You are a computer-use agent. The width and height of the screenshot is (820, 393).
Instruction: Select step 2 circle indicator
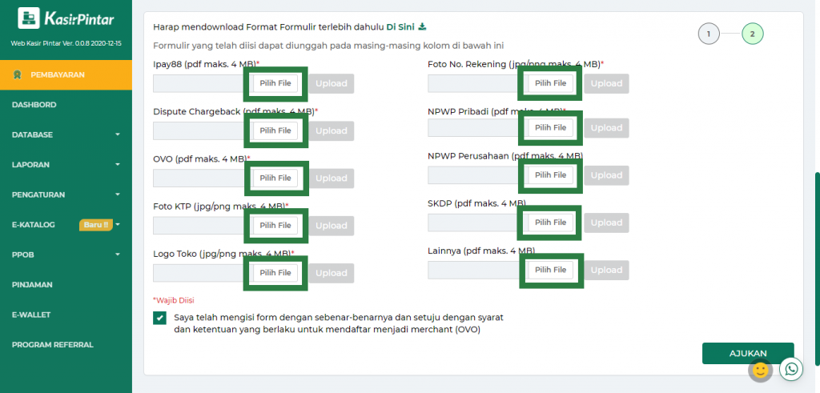coord(752,34)
